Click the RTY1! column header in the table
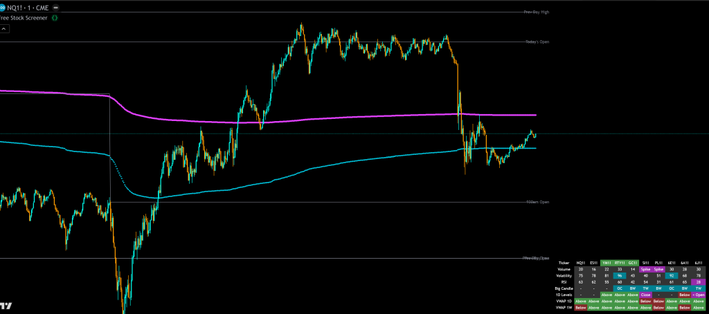Viewport: 709px width, 314px height. [620, 263]
